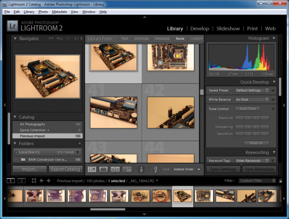This screenshot has width=289, height=219.
Task: Switch to the Web module
Action: point(270,28)
